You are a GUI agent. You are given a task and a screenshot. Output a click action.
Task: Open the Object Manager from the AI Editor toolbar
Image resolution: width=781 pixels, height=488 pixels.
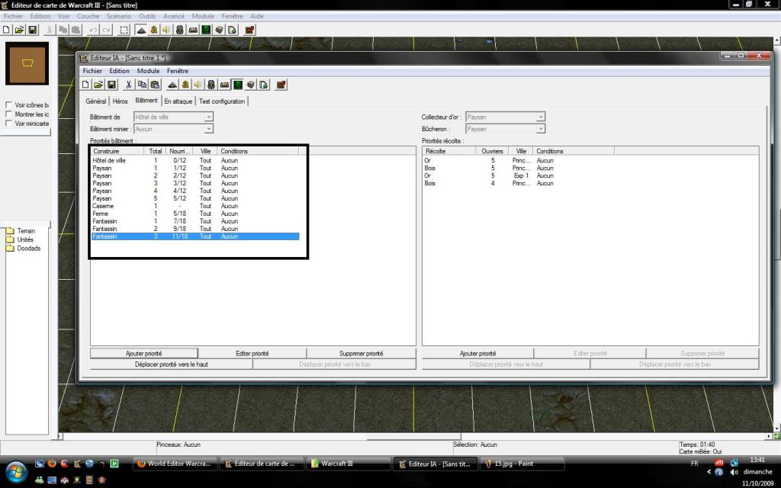[x=250, y=85]
